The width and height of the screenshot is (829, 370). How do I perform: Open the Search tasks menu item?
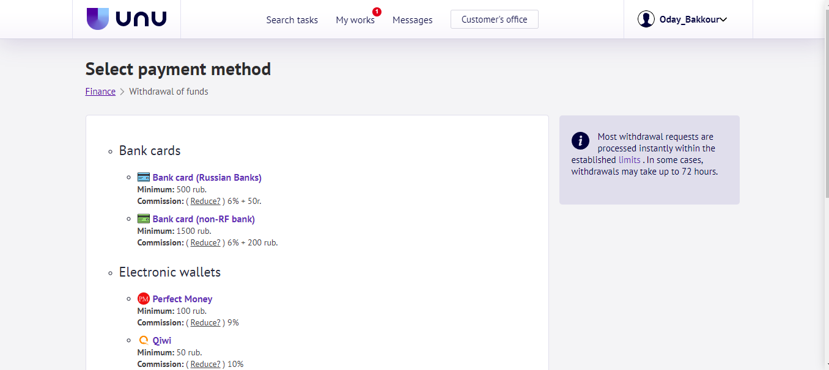(x=292, y=20)
